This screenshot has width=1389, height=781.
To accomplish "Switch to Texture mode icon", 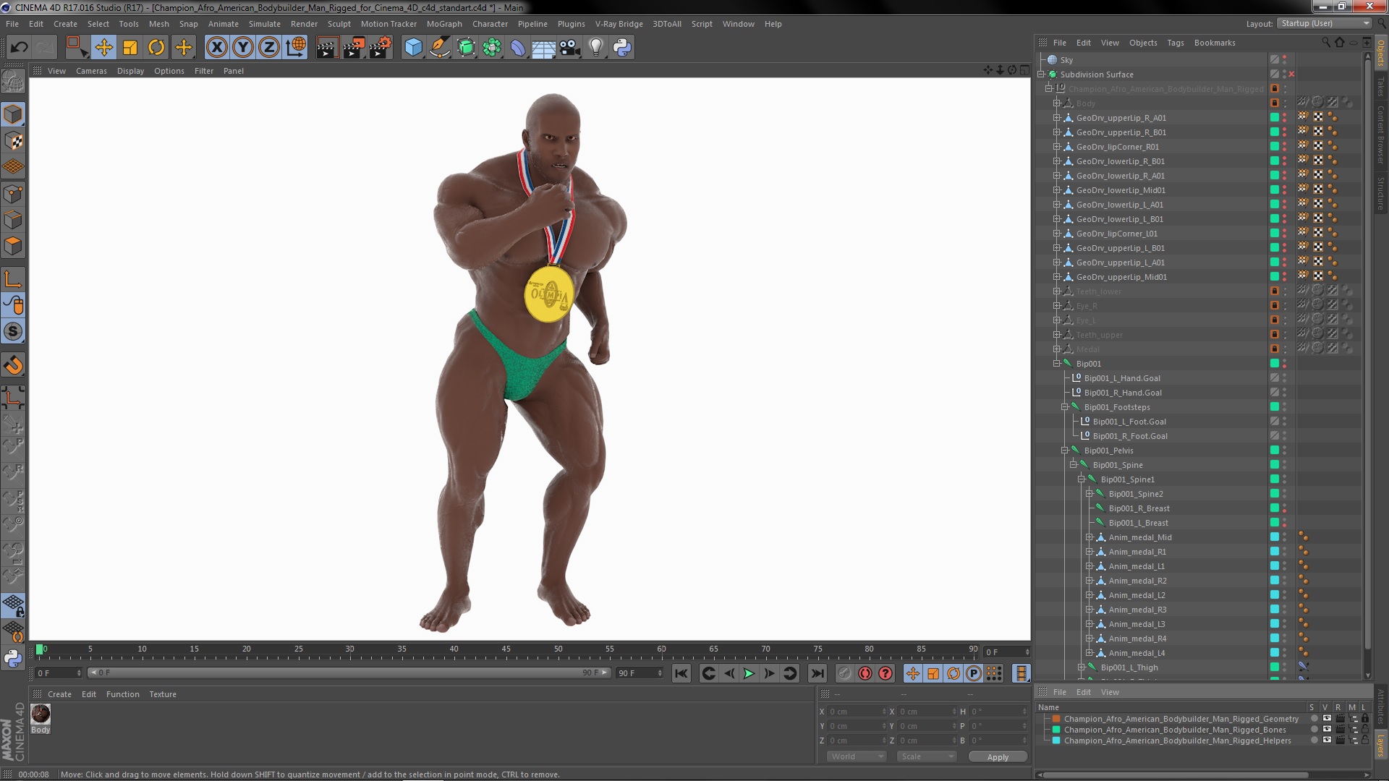I will pyautogui.click(x=13, y=141).
